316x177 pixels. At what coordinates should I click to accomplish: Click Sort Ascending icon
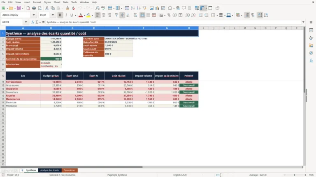pos(133,8)
